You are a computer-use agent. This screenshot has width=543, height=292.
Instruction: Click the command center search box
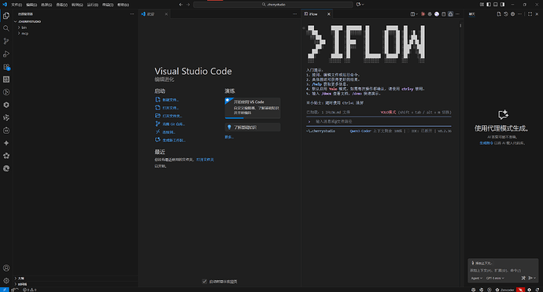click(x=273, y=5)
